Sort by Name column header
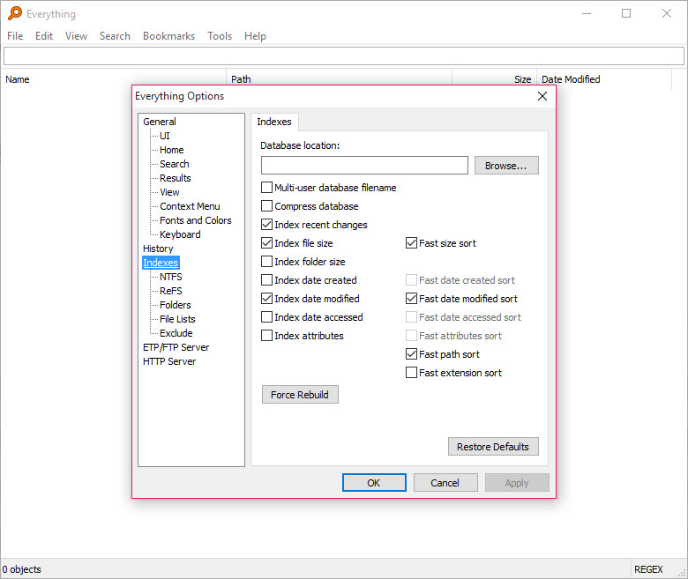688x579 pixels. click(x=113, y=79)
